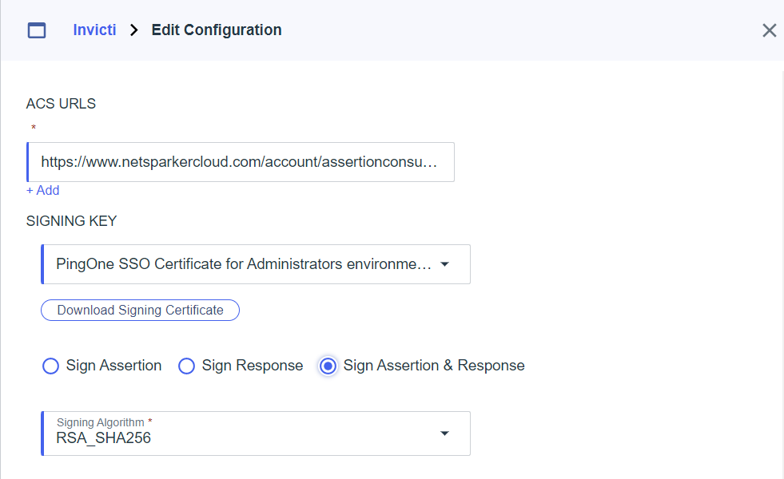This screenshot has height=479, width=784.
Task: Click the SIGNING KEY section heading
Action: (71, 220)
